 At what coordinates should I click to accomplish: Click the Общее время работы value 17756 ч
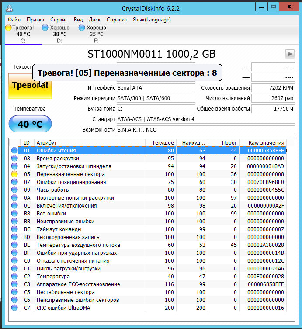pos(273,109)
